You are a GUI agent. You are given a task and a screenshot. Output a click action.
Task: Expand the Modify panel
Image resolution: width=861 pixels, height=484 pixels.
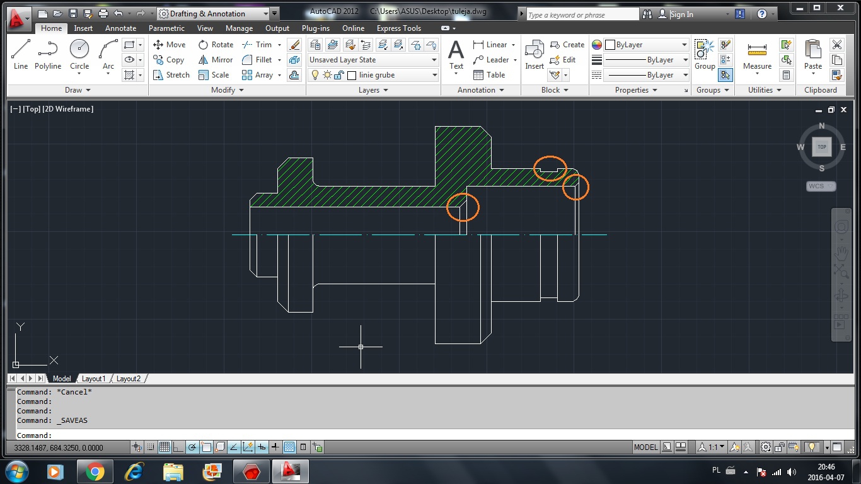click(227, 90)
